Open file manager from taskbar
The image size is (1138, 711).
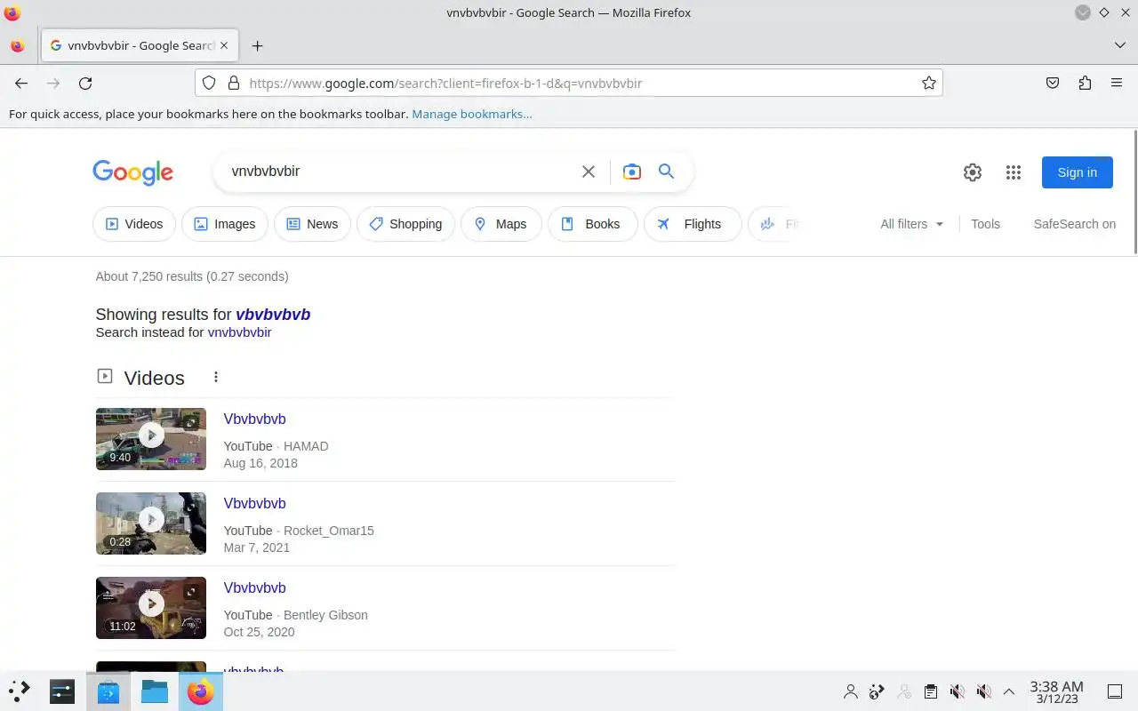click(155, 691)
